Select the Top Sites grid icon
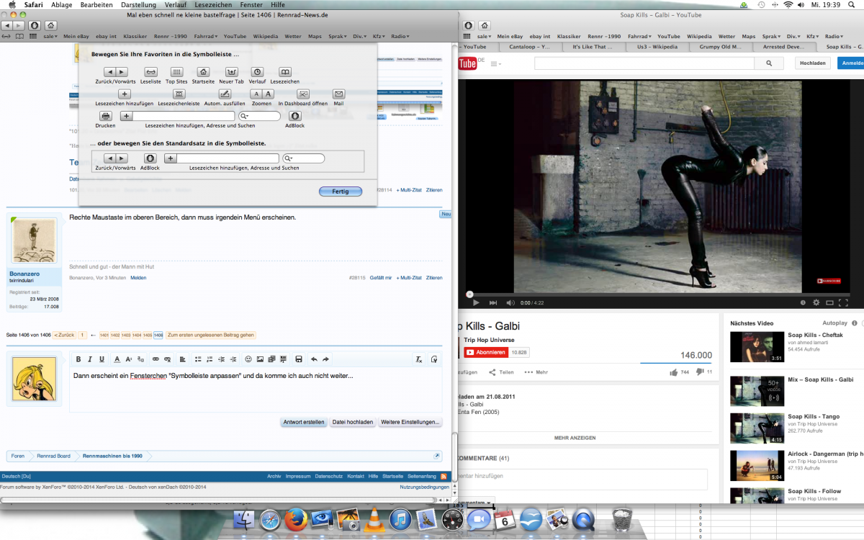Screen dimensions: 864x540 (176, 72)
